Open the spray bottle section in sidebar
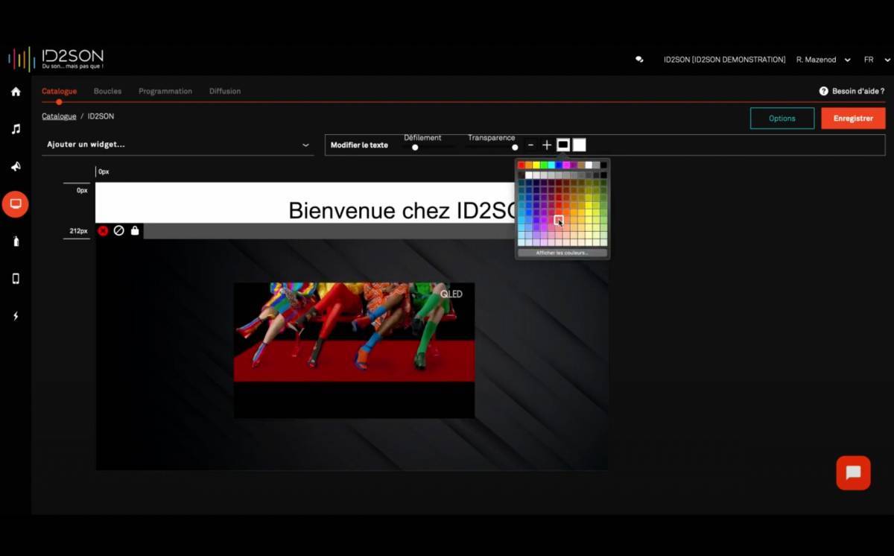894x556 pixels. coord(16,241)
